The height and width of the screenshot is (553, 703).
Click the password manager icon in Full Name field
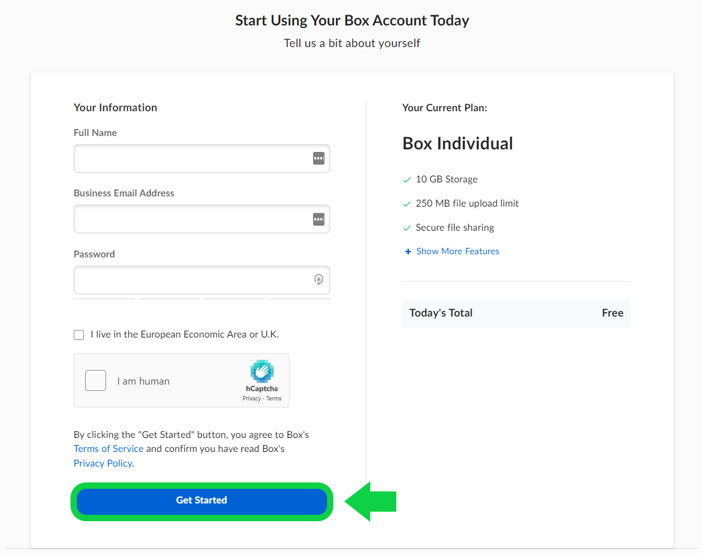(318, 158)
